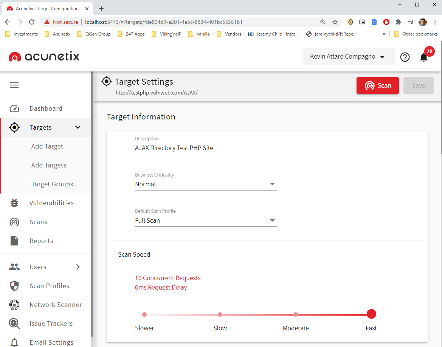Open the Dashboard menu item
The width and height of the screenshot is (442, 347).
pyautogui.click(x=46, y=108)
